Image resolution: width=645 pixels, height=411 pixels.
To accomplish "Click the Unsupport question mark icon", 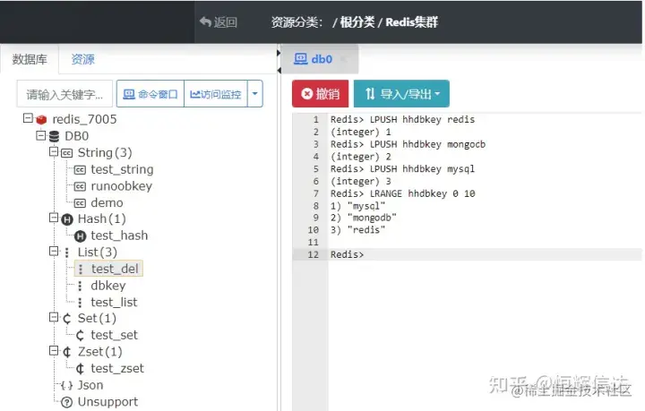I will pyautogui.click(x=66, y=402).
